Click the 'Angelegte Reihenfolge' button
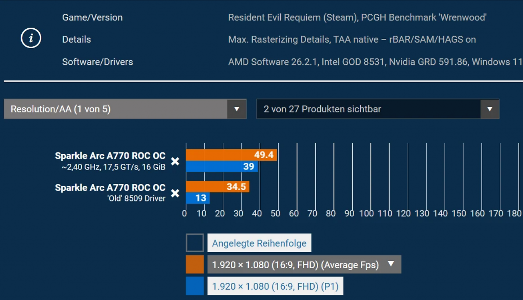Screen dimensions: 523x300 pyautogui.click(x=259, y=243)
